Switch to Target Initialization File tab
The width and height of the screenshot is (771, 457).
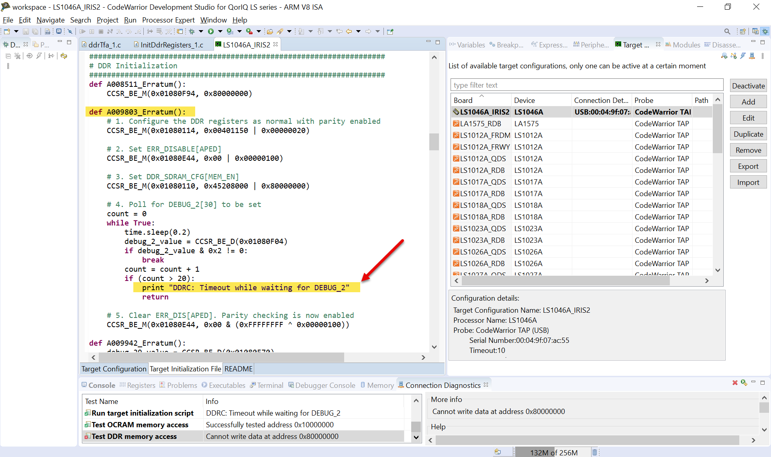(x=185, y=369)
